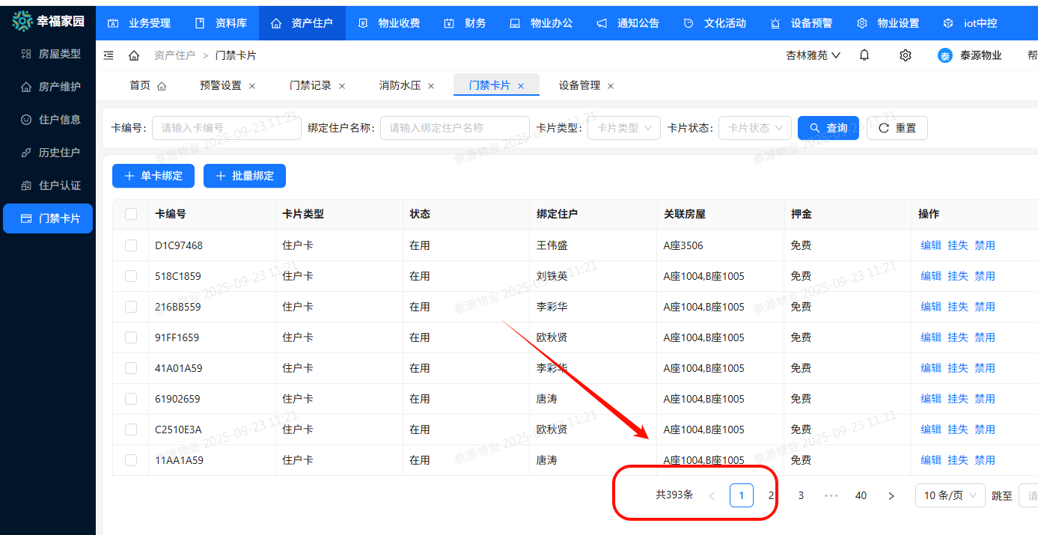Open the 卡片类型 filter dropdown
This screenshot has width=1038, height=535.
point(623,128)
